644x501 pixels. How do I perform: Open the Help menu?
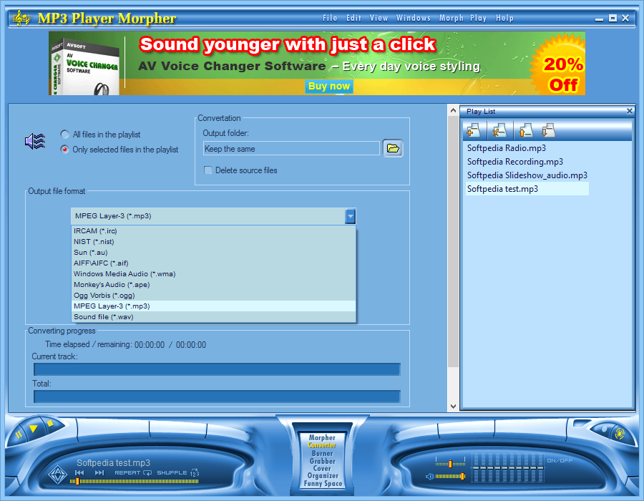coord(504,18)
